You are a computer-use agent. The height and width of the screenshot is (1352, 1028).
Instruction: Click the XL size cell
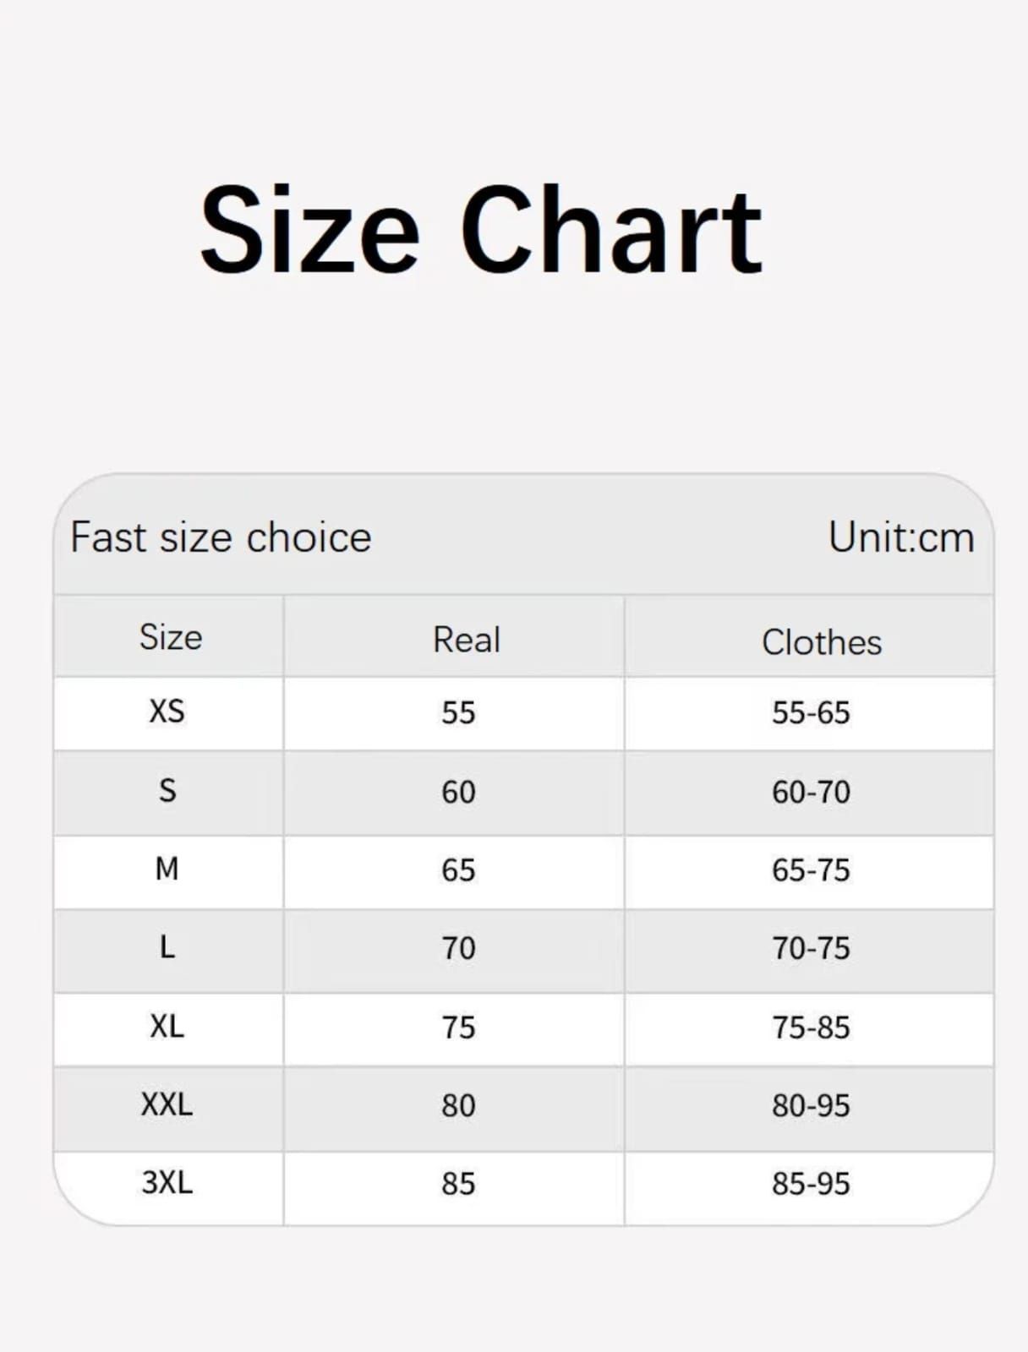click(x=167, y=1026)
